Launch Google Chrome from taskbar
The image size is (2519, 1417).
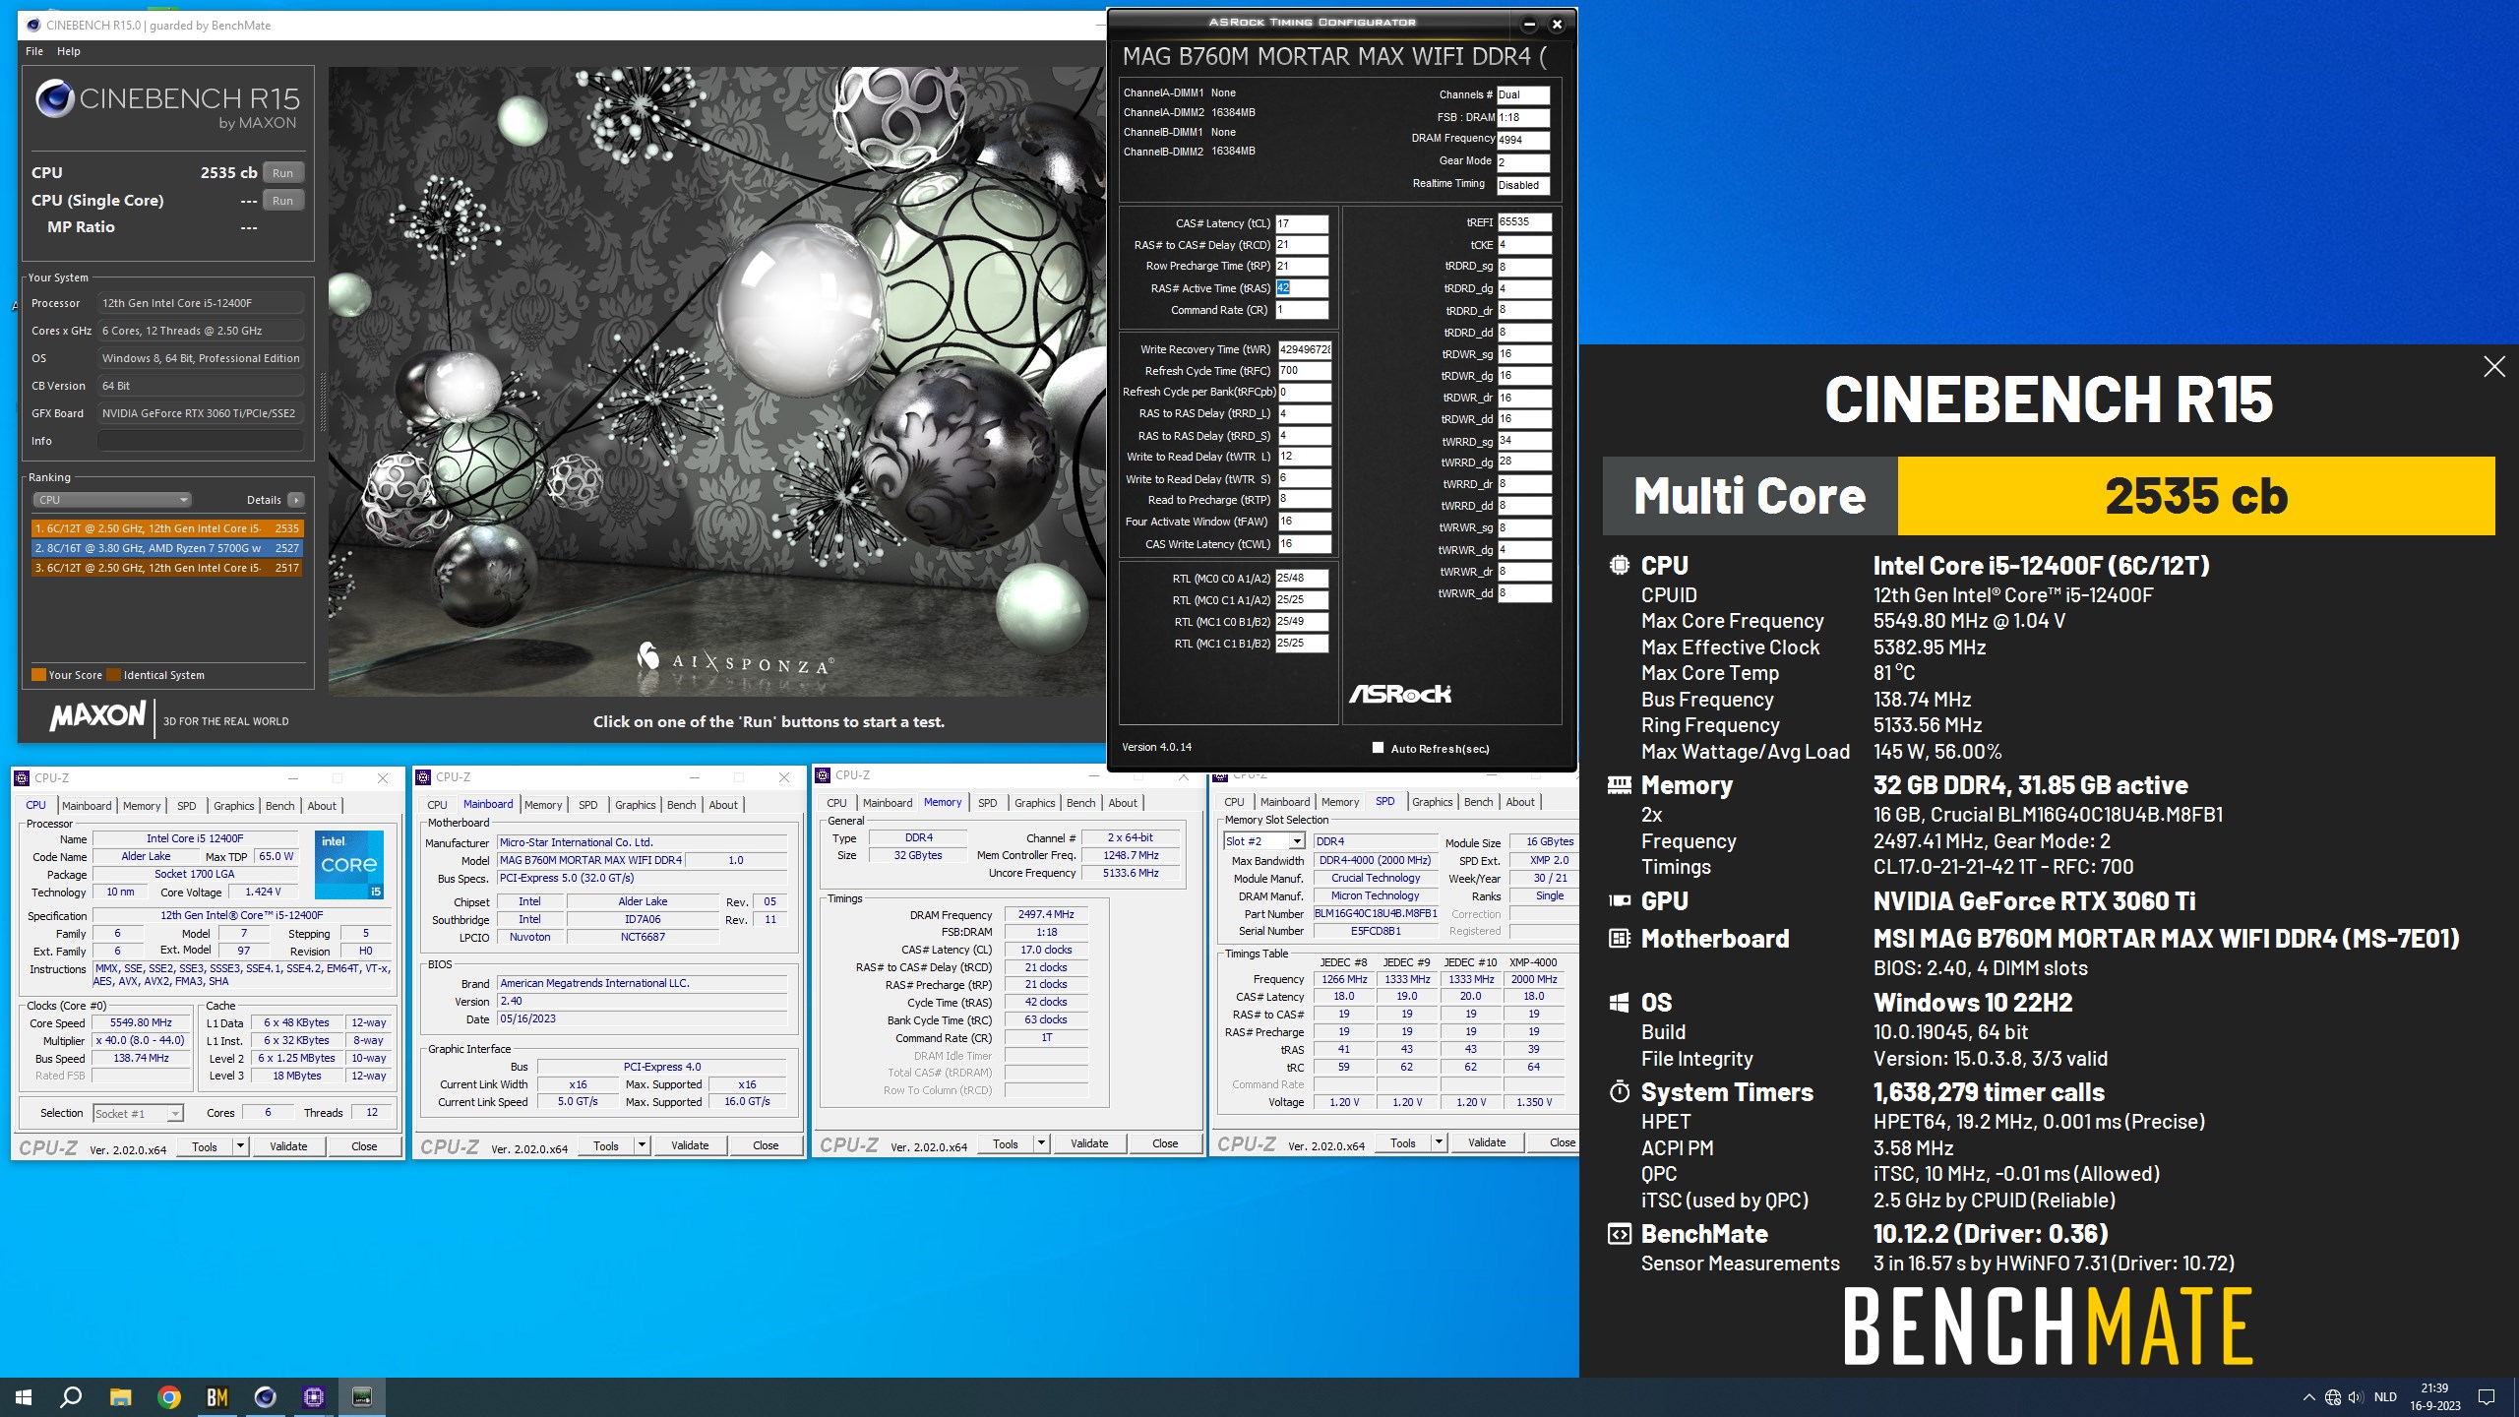click(169, 1396)
